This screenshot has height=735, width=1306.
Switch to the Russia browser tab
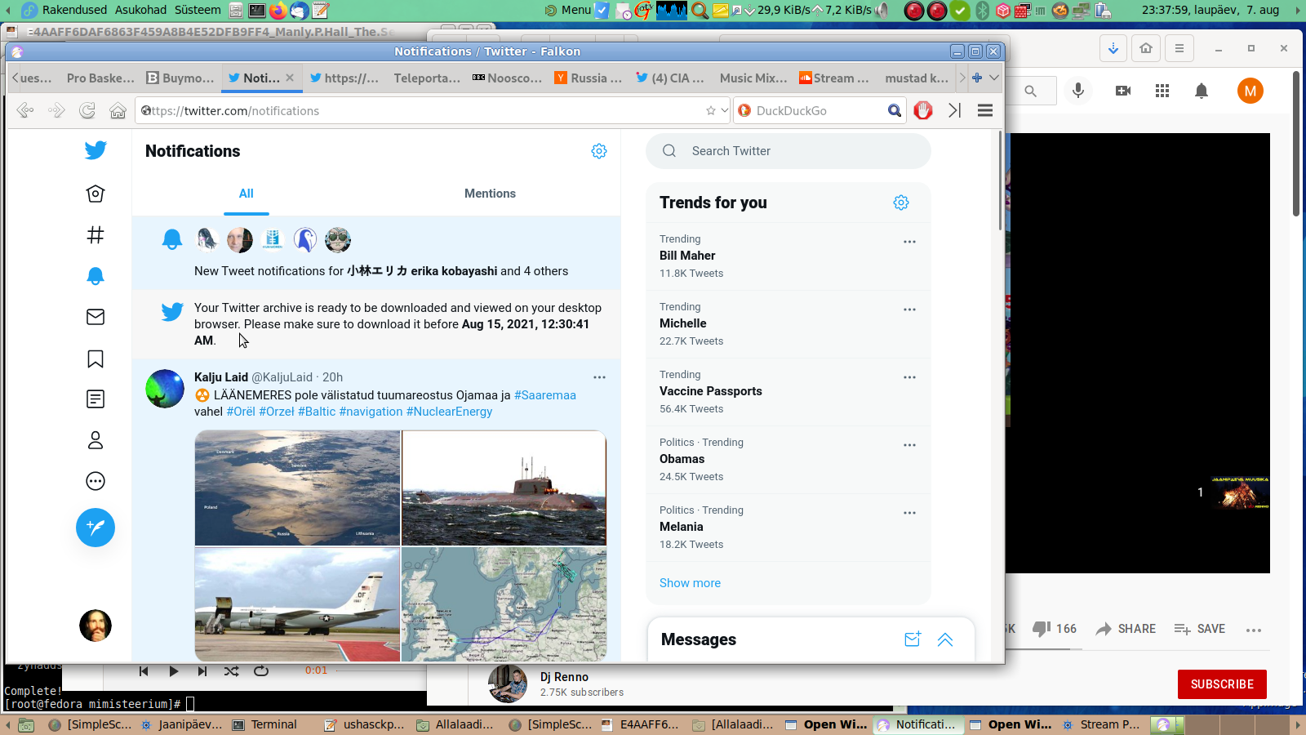pyautogui.click(x=588, y=78)
